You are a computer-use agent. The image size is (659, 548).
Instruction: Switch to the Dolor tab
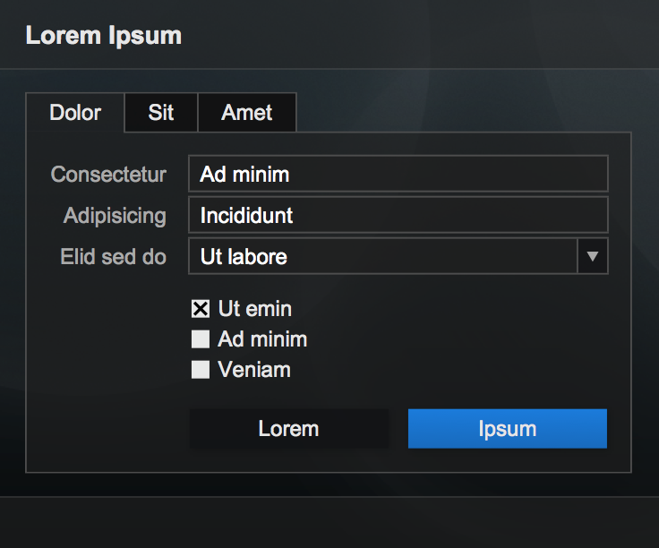click(x=75, y=114)
